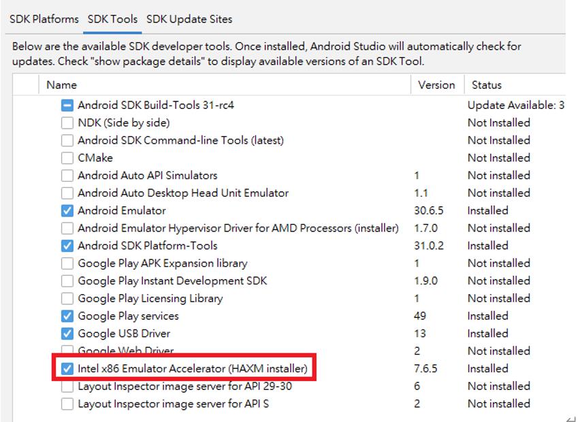Check the NDK (Side by side) box

point(67,123)
